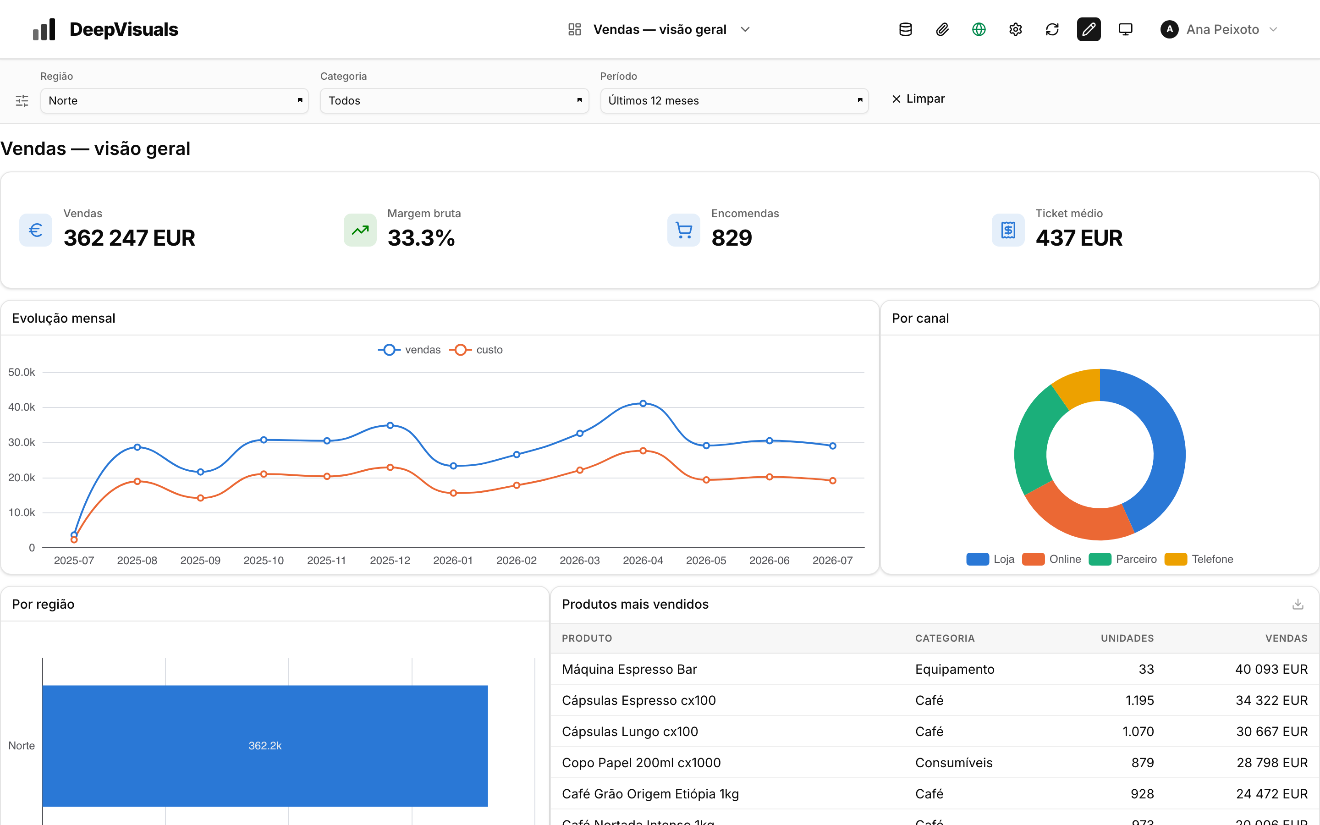
Task: Click the custo point at 2025-12
Action: tap(390, 467)
